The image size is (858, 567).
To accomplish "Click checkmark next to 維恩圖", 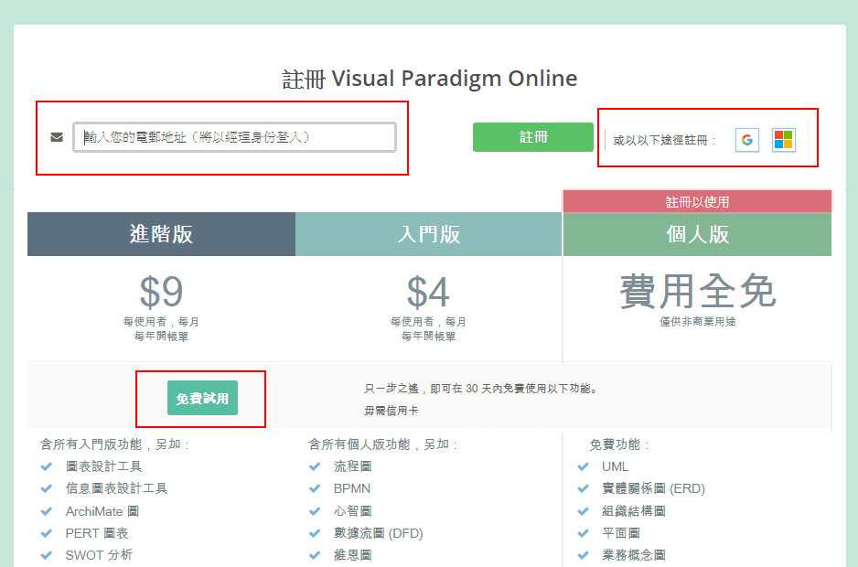I will click(x=315, y=555).
